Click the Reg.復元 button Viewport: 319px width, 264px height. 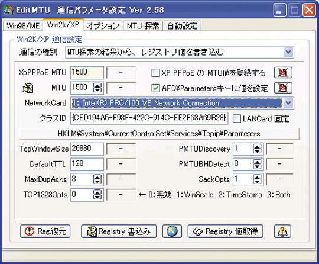45,231
